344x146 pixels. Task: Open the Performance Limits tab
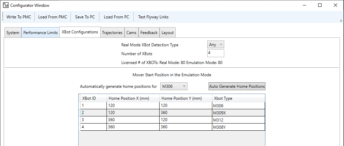pos(40,33)
